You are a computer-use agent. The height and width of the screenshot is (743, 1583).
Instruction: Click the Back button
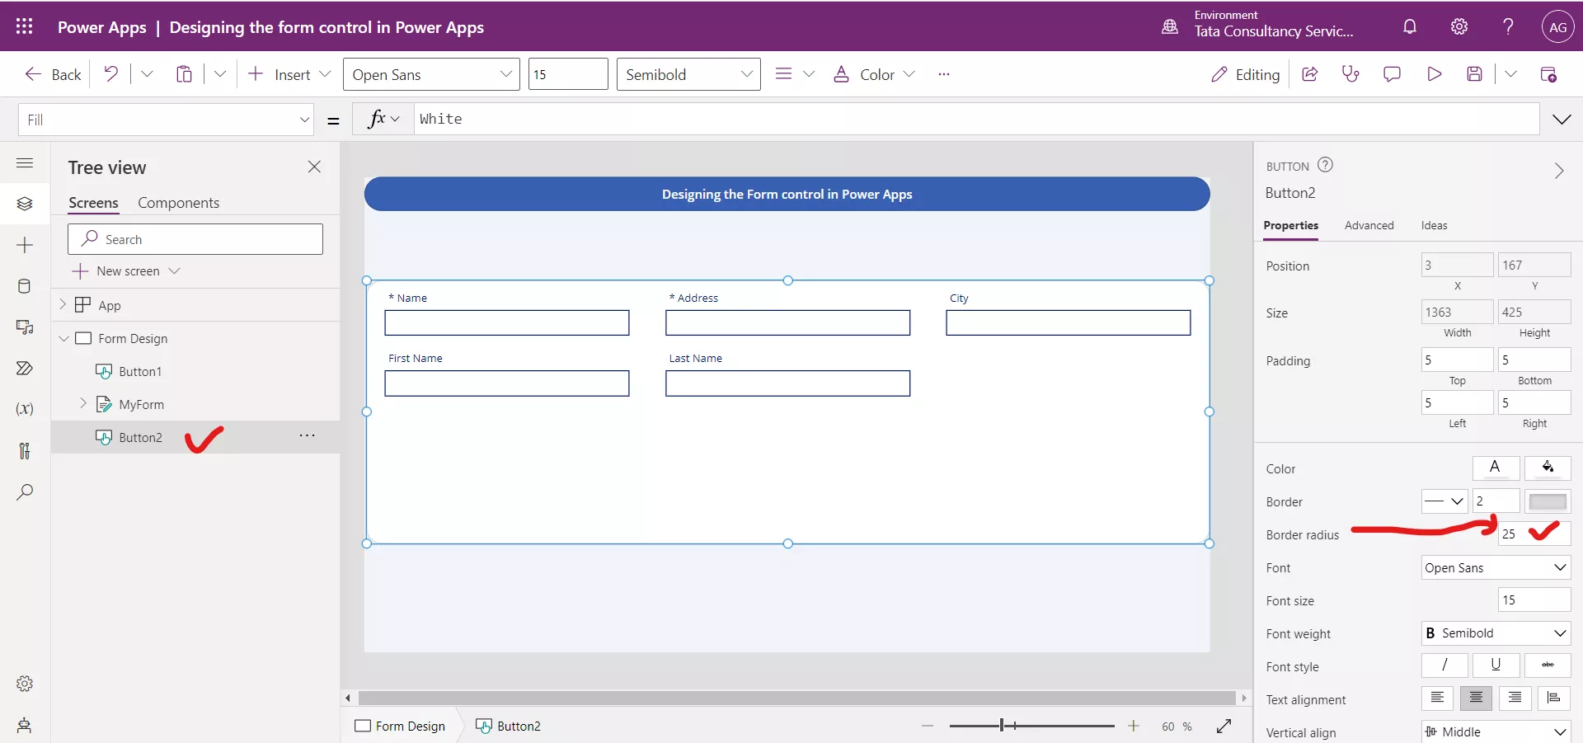coord(52,74)
